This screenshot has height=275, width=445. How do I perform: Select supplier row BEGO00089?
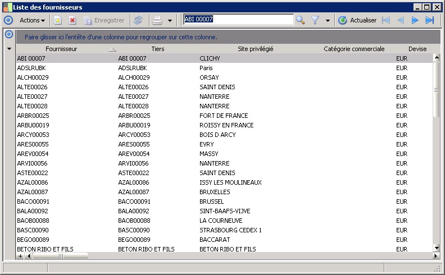(225, 240)
